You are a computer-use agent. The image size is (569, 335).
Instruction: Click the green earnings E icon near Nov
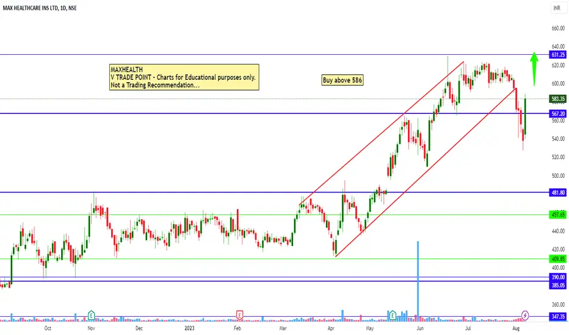pos(91,315)
